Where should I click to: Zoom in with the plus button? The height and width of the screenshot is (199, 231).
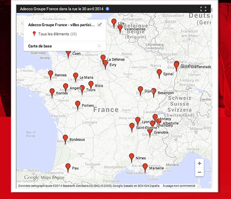199,163
